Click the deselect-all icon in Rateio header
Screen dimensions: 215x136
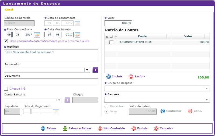pos(111,36)
